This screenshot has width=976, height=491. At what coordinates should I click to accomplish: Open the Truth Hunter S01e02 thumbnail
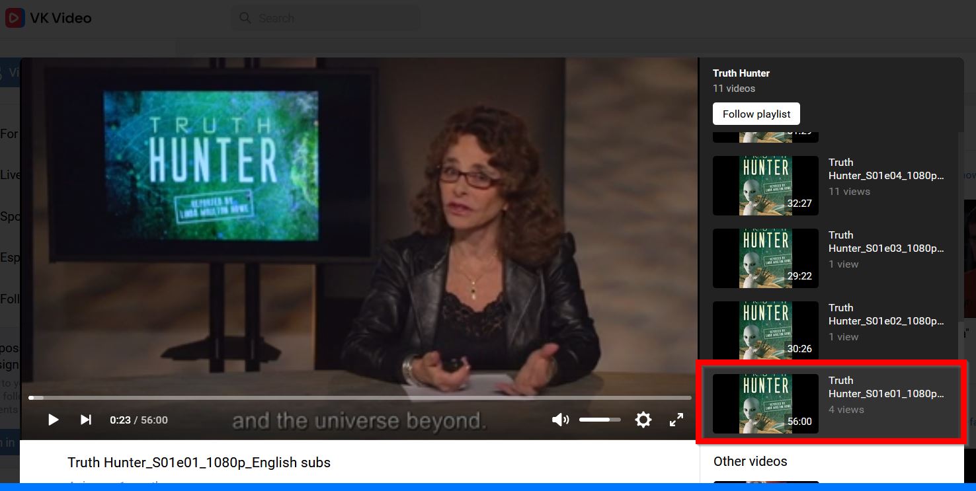click(765, 331)
